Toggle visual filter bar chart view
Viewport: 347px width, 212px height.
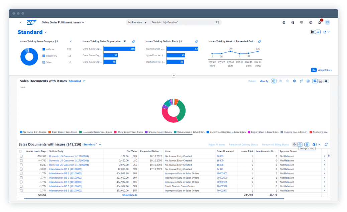(318, 32)
